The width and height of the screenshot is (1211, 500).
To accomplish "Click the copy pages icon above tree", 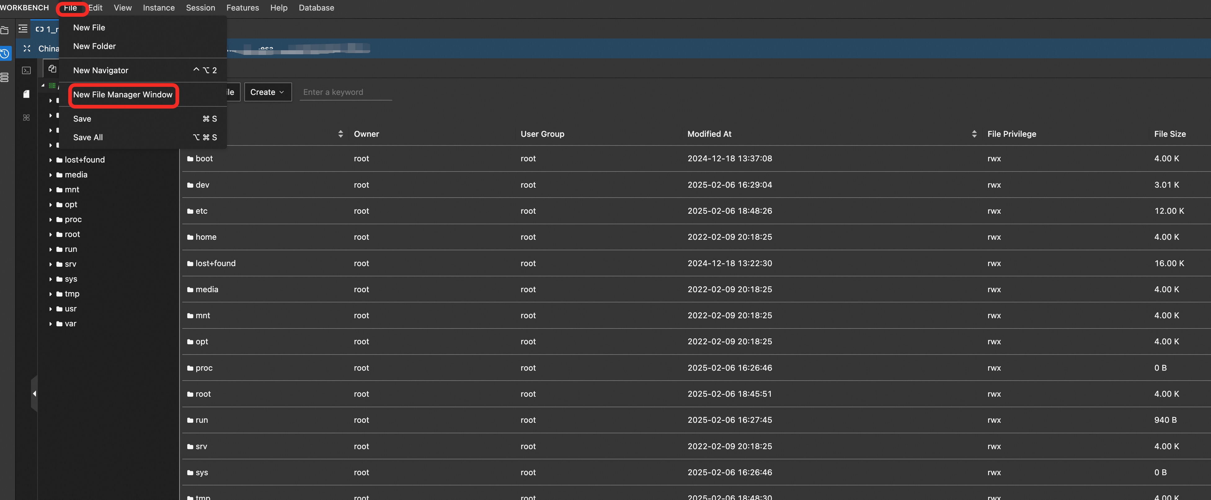I will click(52, 69).
